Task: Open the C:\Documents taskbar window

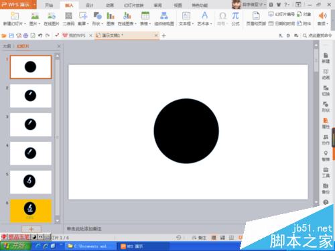Action: [x=90, y=246]
